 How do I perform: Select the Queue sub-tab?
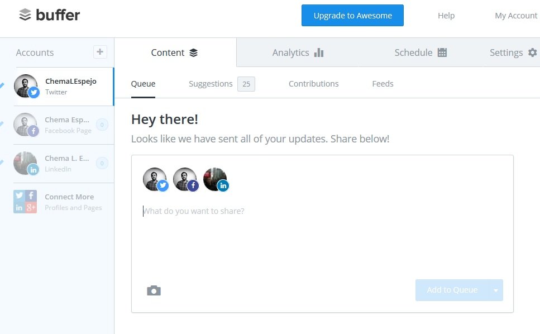pyautogui.click(x=144, y=84)
